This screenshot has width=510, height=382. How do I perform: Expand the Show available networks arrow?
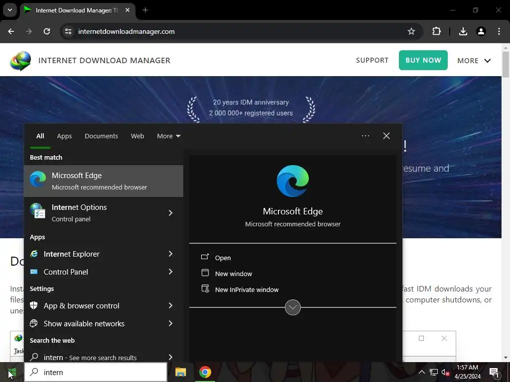pyautogui.click(x=170, y=323)
